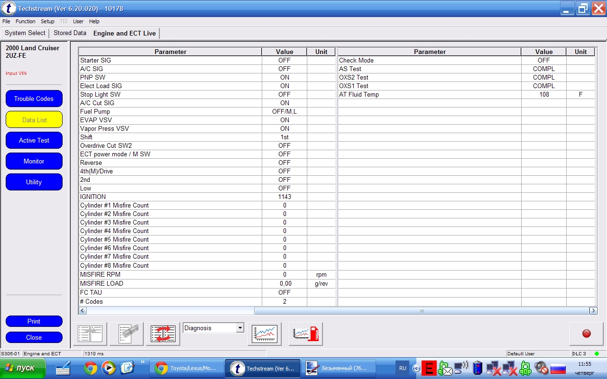Select the Starter SIG parameter row
This screenshot has width=607, height=379.
(x=207, y=60)
